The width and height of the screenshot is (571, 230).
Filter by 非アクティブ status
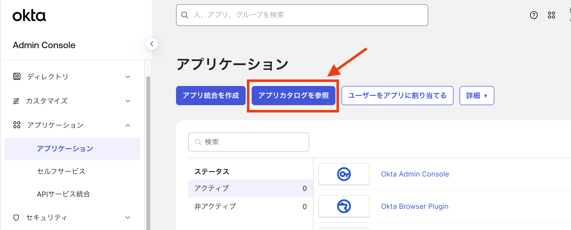pyautogui.click(x=250, y=206)
